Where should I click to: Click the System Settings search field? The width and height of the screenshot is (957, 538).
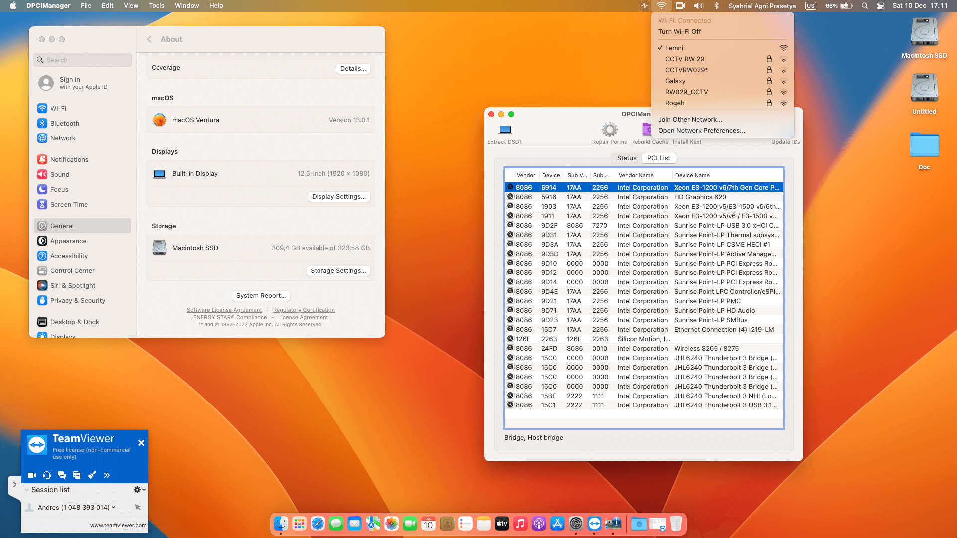click(x=83, y=60)
